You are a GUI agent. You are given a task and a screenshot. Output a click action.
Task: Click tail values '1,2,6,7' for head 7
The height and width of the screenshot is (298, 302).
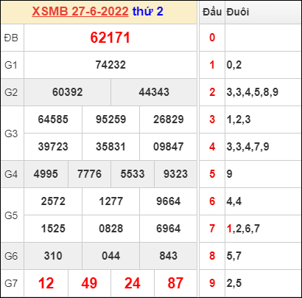(x=243, y=229)
